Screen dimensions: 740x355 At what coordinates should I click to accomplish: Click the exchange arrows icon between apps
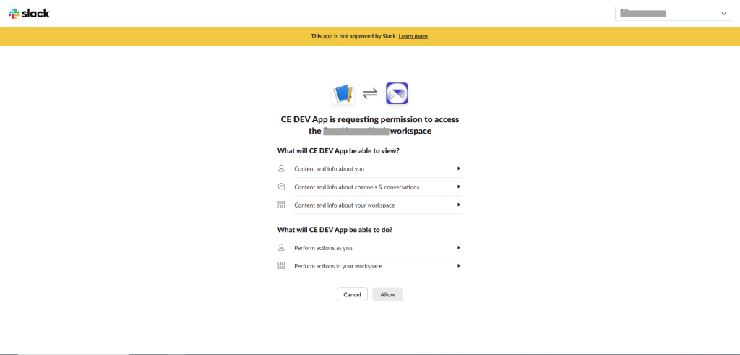tap(370, 93)
